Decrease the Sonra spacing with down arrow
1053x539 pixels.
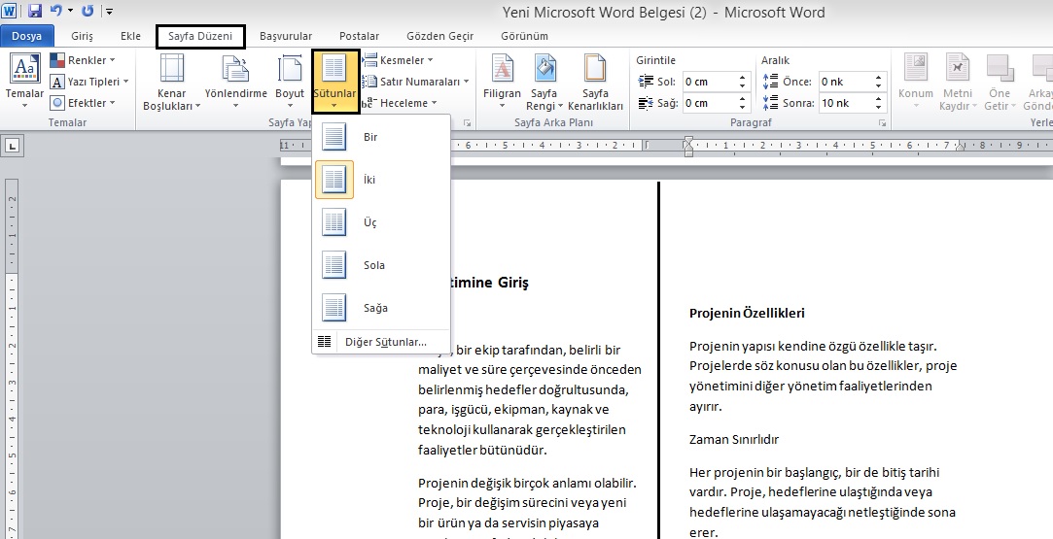pyautogui.click(x=878, y=107)
